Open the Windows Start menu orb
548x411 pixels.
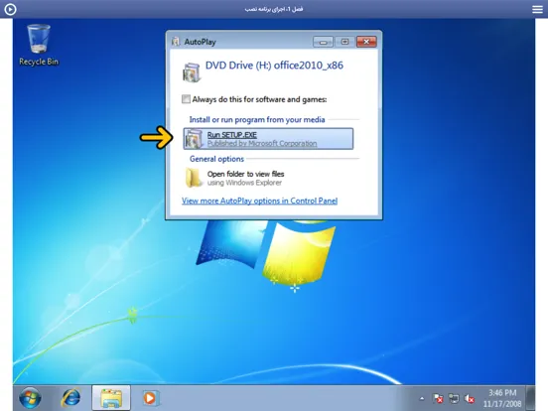click(x=30, y=398)
